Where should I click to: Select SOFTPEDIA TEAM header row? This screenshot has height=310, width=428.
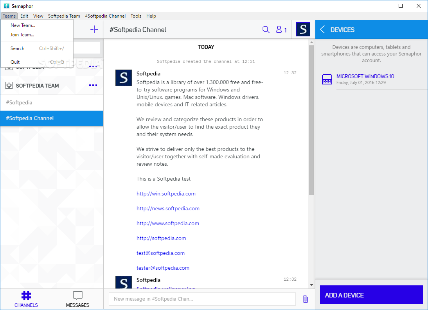click(x=52, y=86)
